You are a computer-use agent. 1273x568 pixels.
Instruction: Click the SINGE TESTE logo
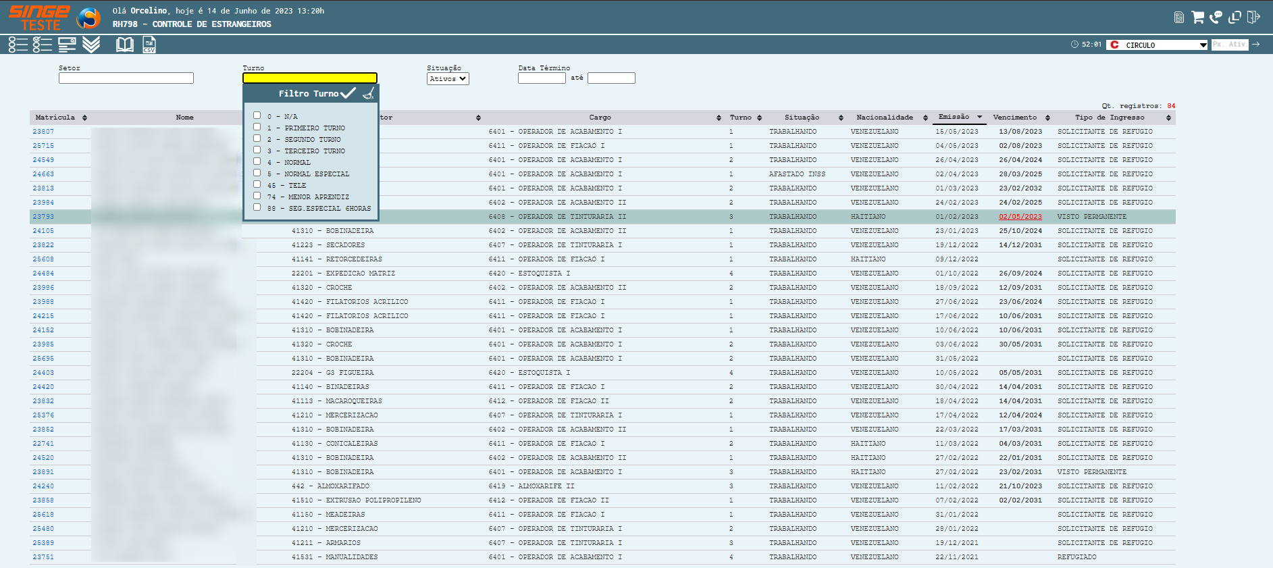pos(38,18)
